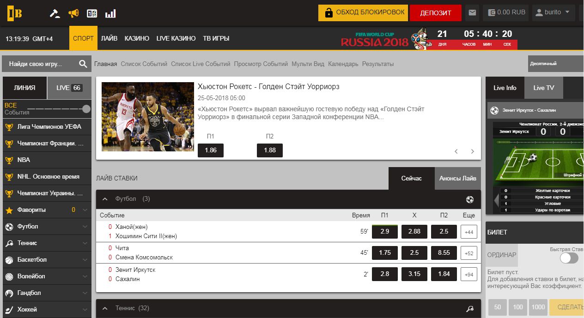
Task: Click soccer ball icon in Футбол (3) header
Action: 470,199
